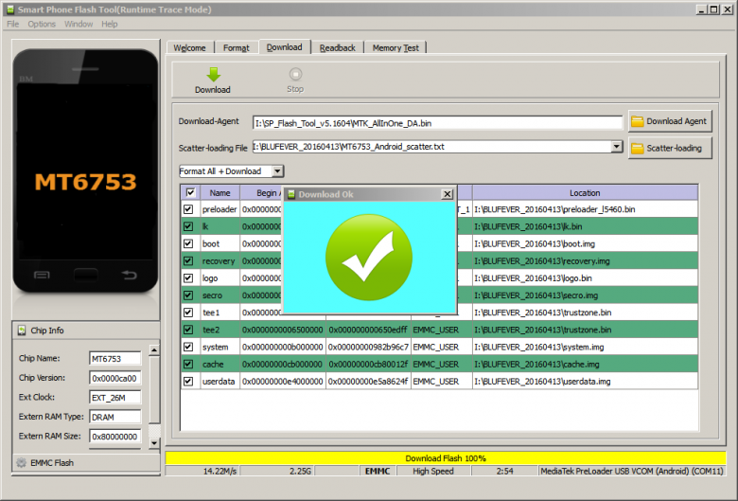Click the Chip Info panel icon

coord(22,331)
